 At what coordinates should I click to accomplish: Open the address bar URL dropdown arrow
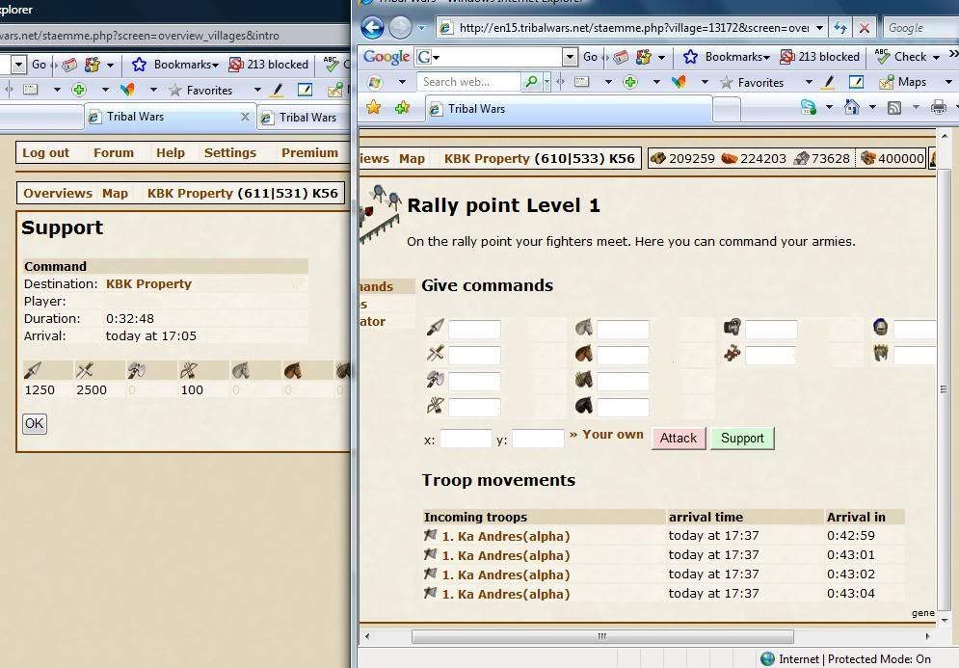click(819, 28)
